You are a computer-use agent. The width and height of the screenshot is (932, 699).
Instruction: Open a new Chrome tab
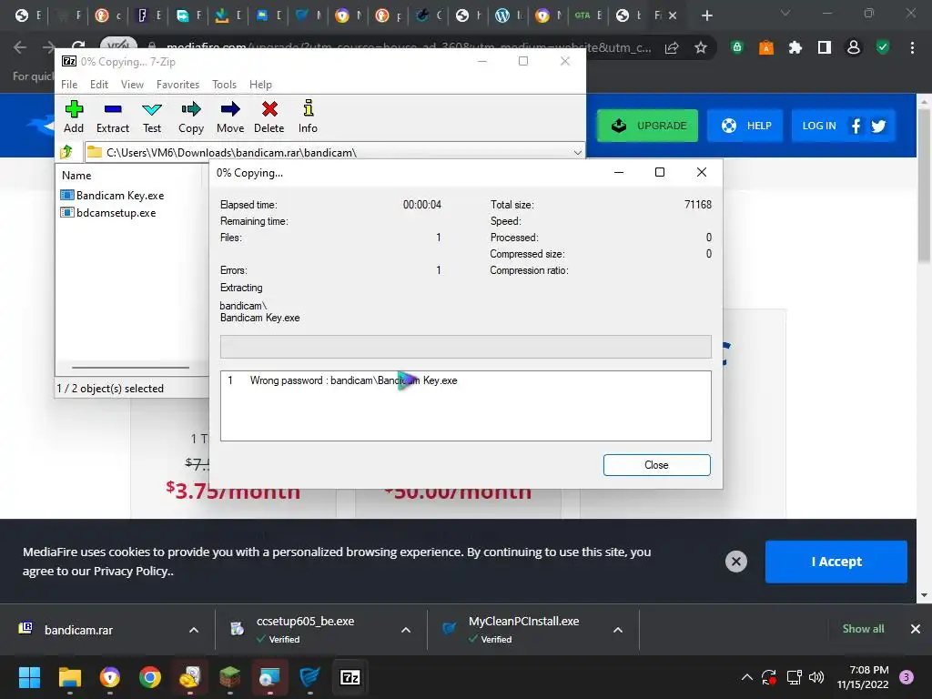click(x=706, y=15)
